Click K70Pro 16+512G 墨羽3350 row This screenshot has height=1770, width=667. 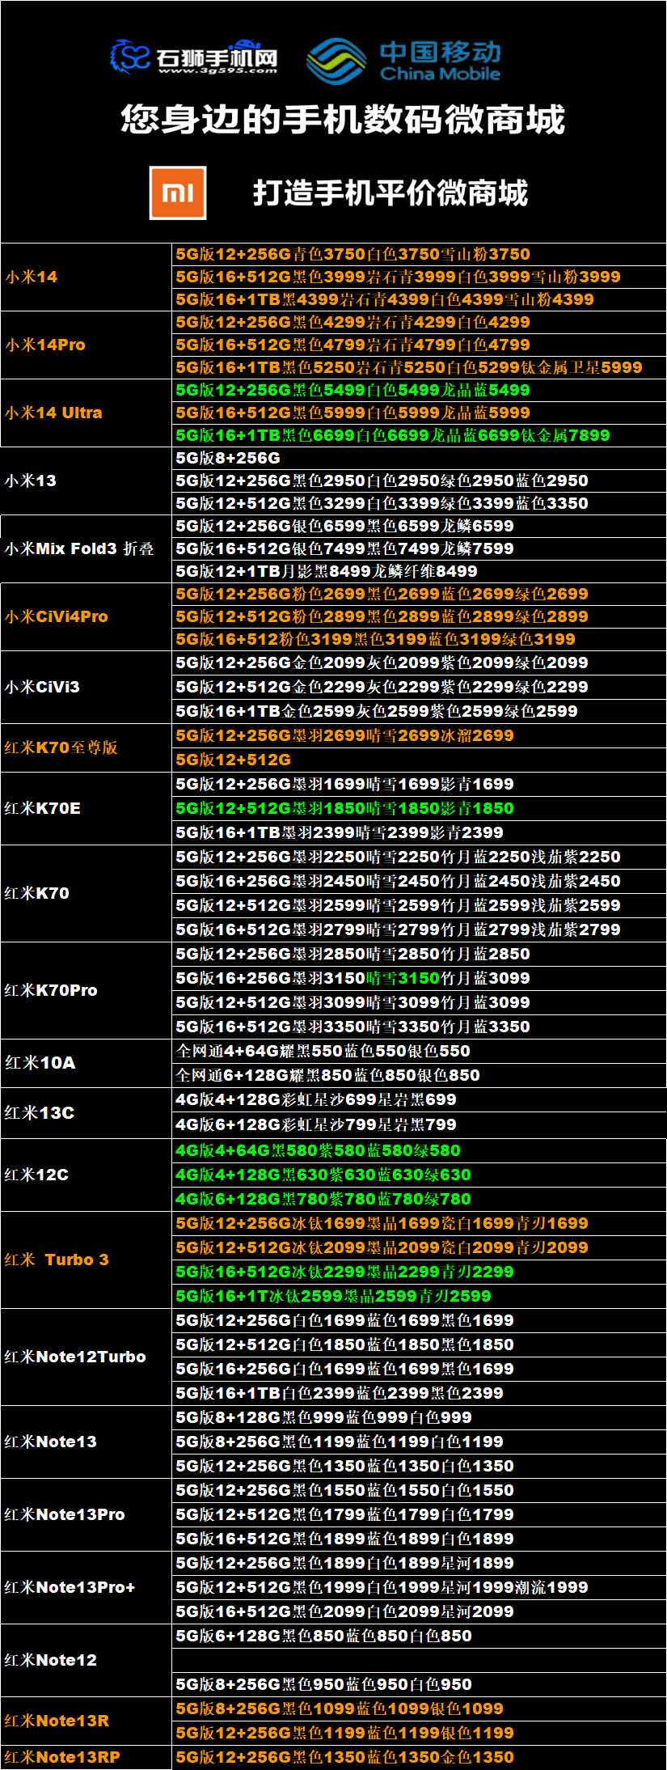tap(420, 1027)
